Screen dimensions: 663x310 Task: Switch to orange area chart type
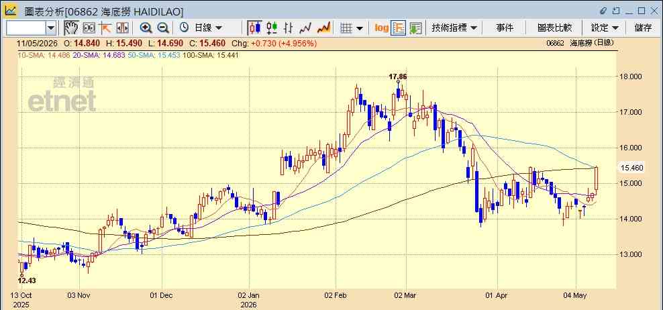point(323,28)
